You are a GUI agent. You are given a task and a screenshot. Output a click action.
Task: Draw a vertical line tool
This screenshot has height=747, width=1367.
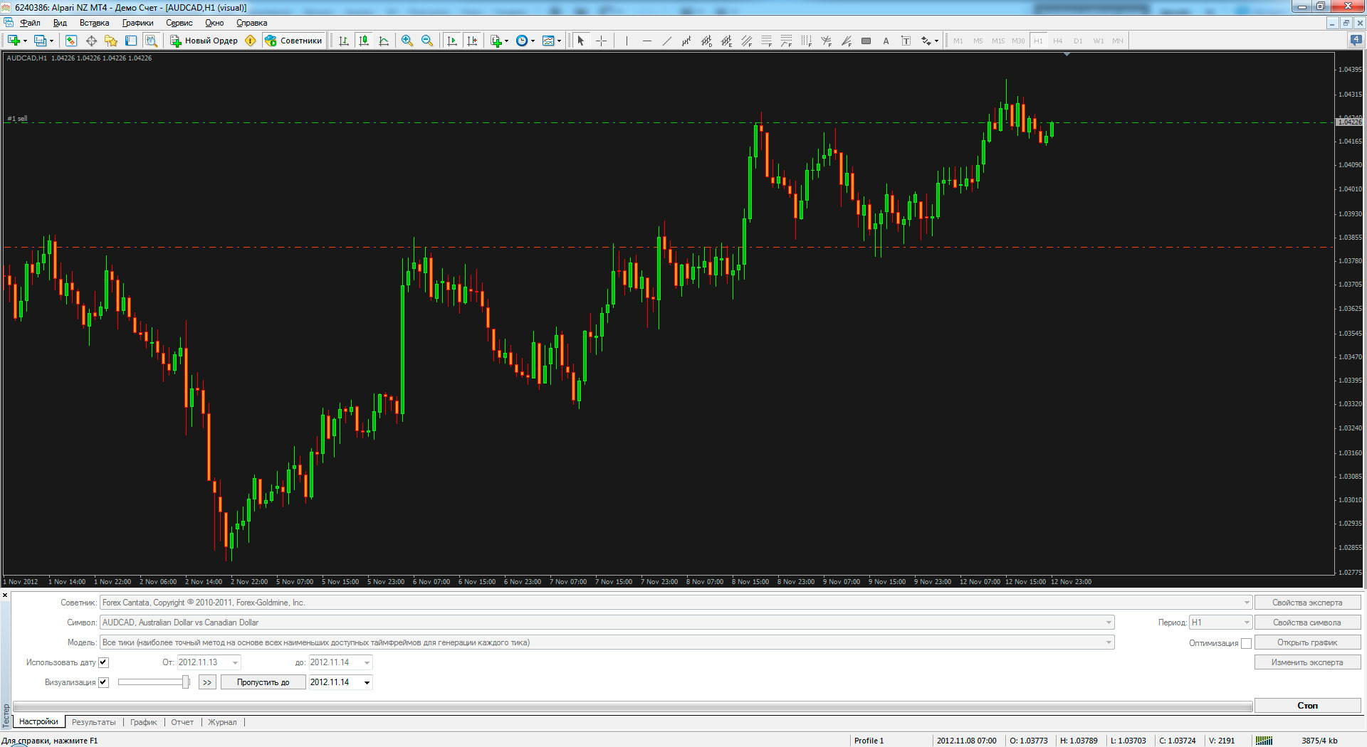(627, 41)
